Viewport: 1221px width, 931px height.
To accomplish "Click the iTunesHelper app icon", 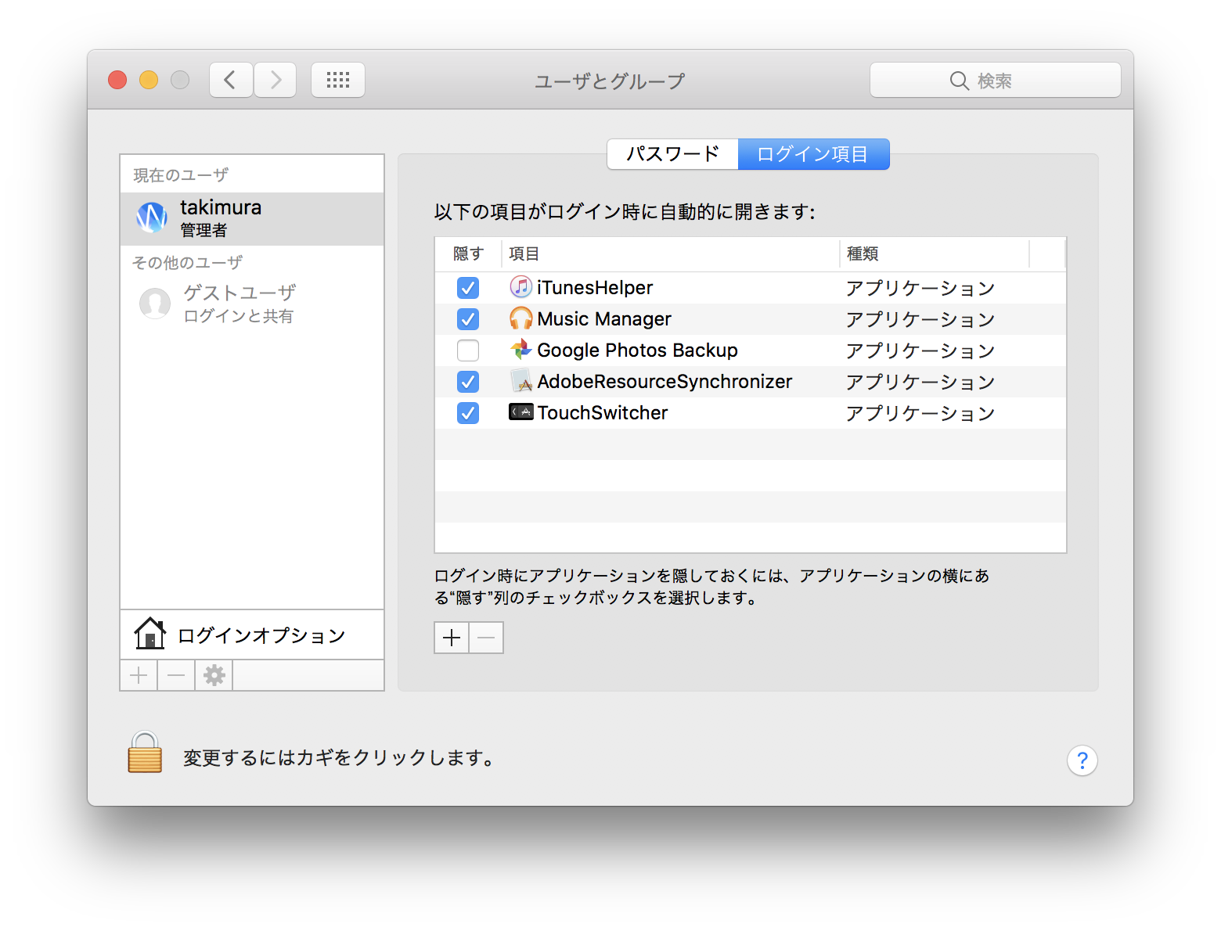I will [521, 287].
